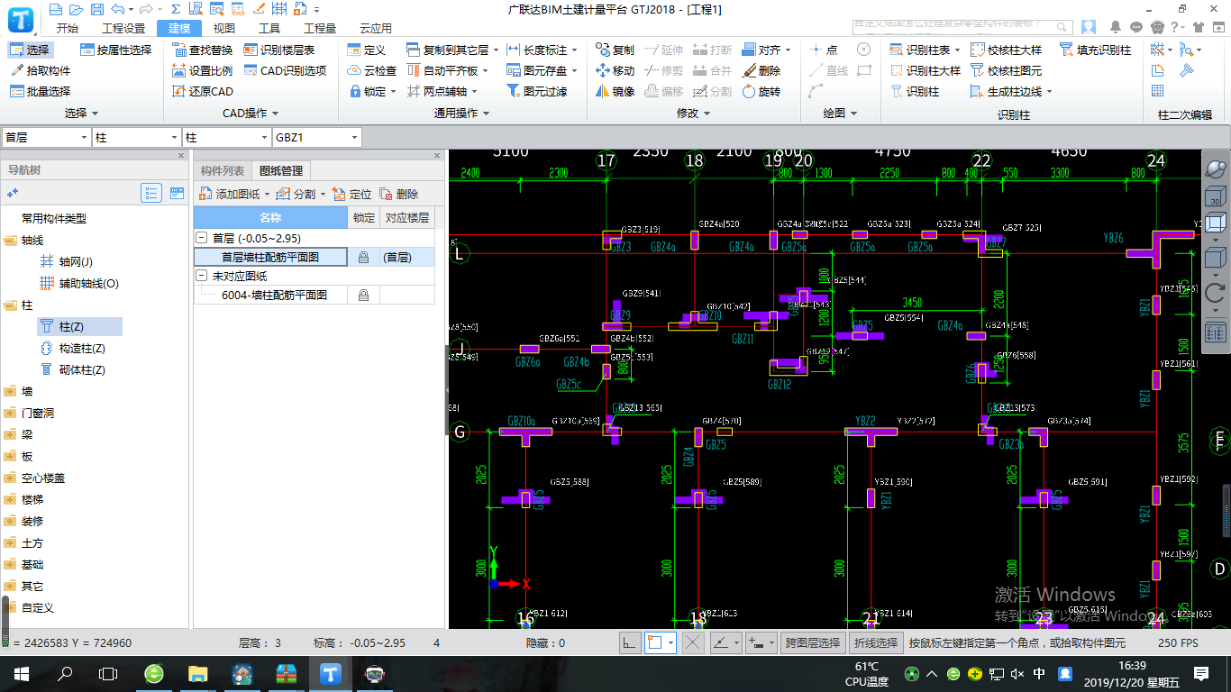
Task: Click 识别柱 recognize column tool
Action: (915, 91)
